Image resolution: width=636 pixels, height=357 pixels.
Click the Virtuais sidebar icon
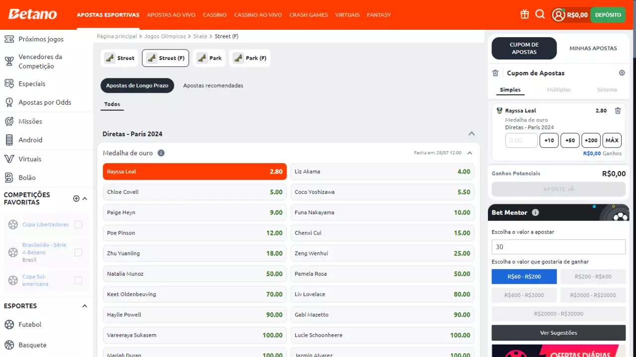(9, 159)
